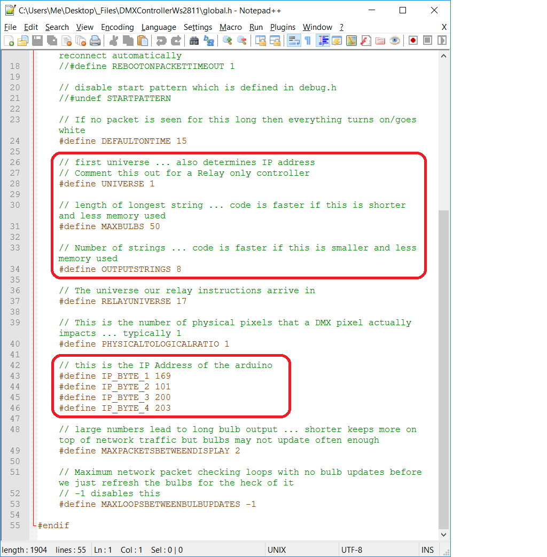Open the Function List icon
The image size is (547, 557).
[x=366, y=41]
